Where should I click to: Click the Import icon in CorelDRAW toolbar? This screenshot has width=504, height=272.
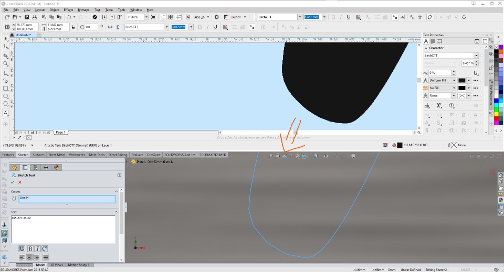[x=104, y=17]
